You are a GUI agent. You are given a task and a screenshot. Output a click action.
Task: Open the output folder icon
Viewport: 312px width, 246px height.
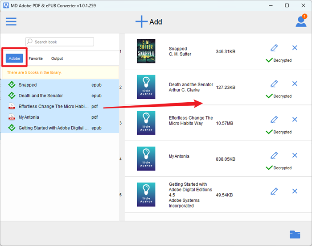pyautogui.click(x=295, y=234)
